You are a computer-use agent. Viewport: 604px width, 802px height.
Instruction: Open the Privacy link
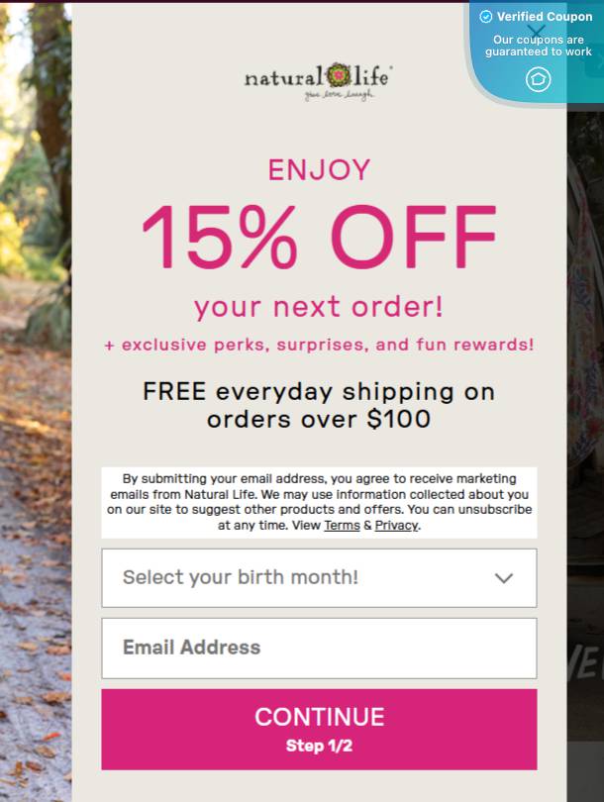[396, 526]
